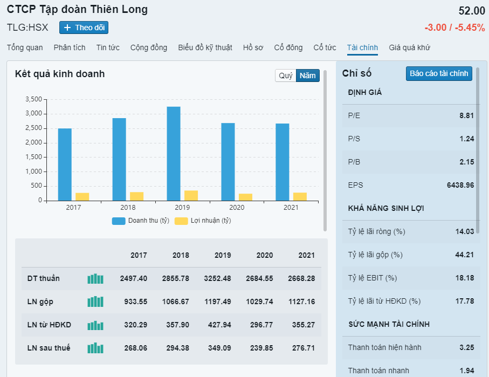The image size is (489, 377).
Task: Click the 2020 blue revenue bar
Action: pyautogui.click(x=228, y=162)
